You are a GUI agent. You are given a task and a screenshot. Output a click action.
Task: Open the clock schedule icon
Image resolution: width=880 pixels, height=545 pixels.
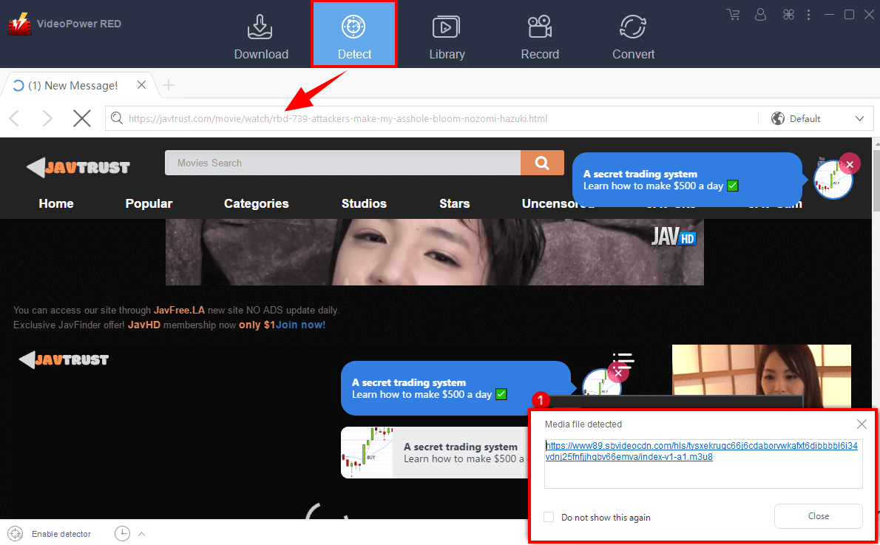click(x=122, y=534)
